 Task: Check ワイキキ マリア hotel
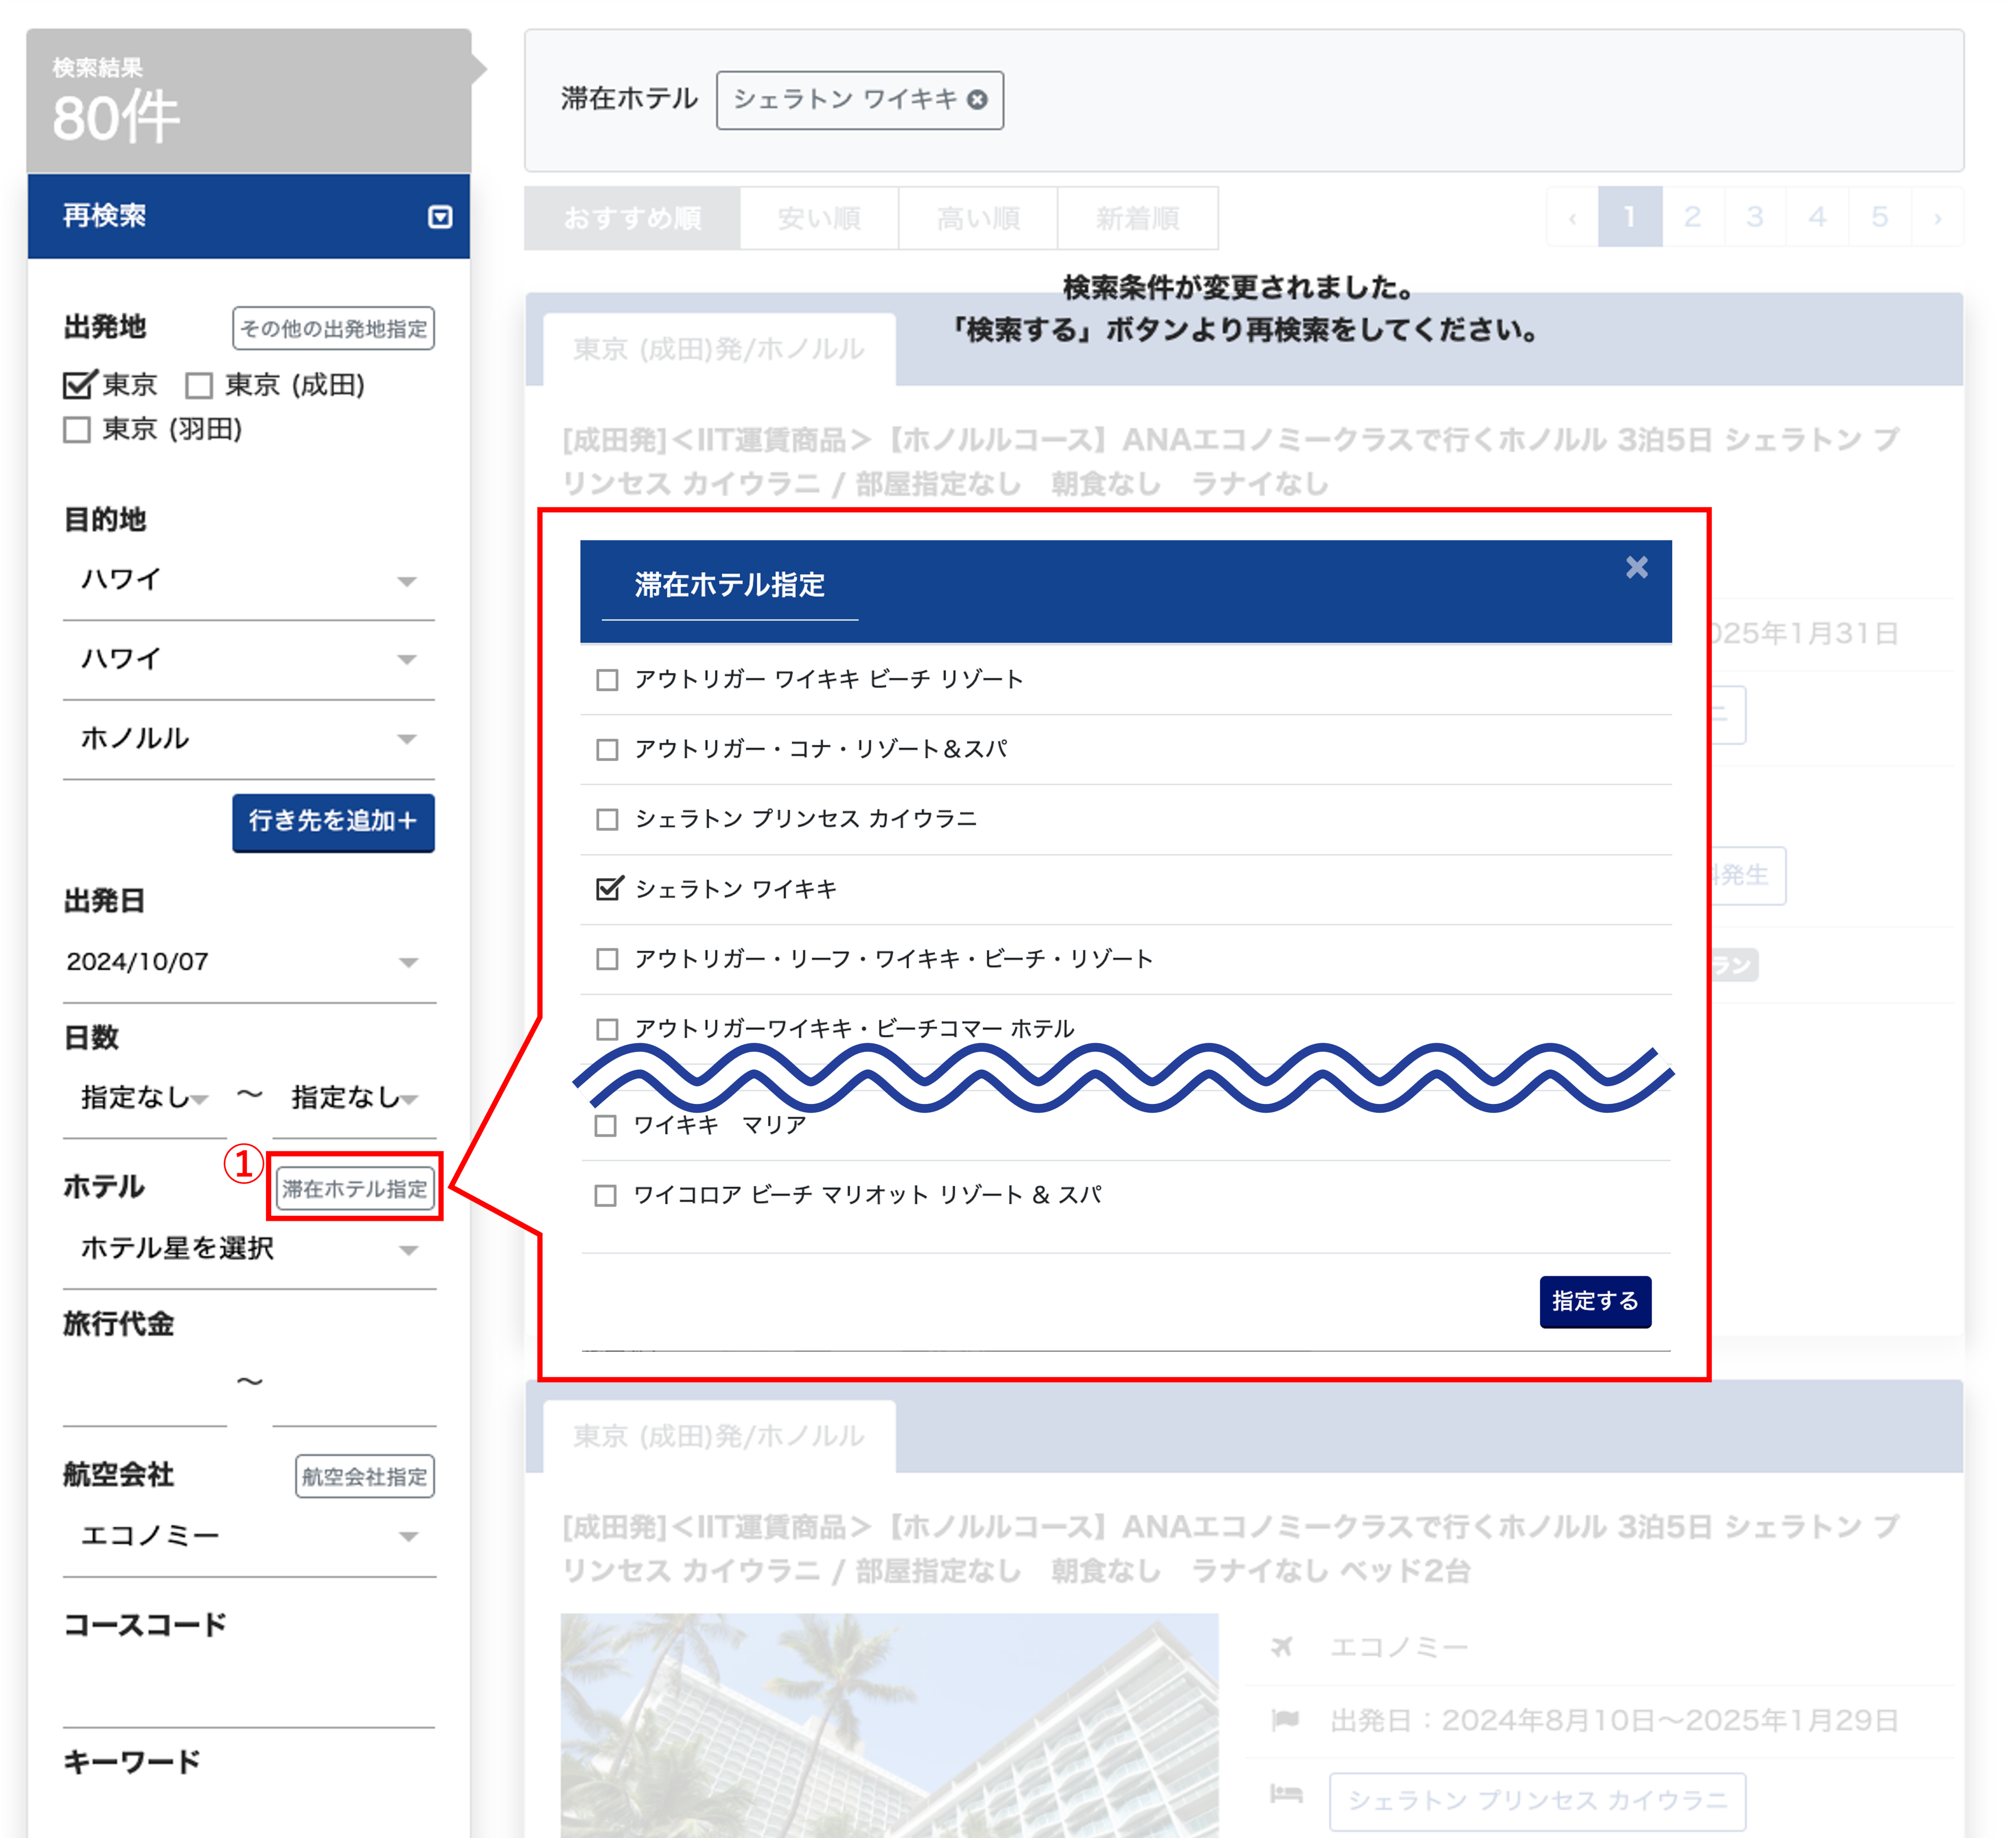[x=605, y=1126]
